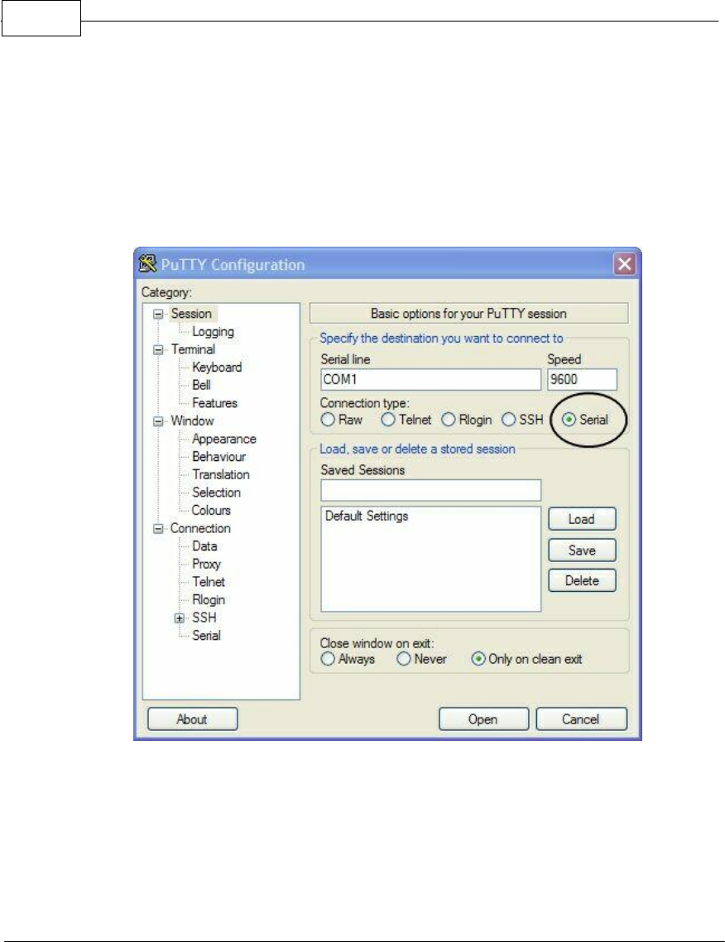Open the Logging category

point(213,332)
